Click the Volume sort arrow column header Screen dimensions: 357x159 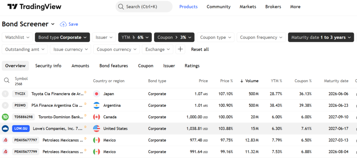tap(249, 81)
